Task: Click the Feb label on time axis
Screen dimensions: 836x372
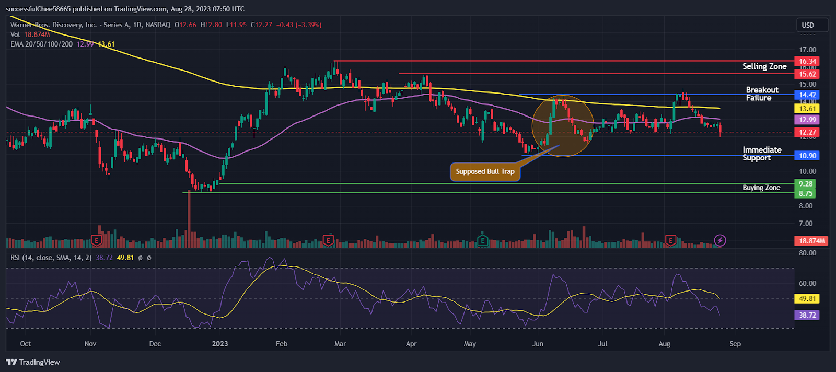Action: pos(282,344)
